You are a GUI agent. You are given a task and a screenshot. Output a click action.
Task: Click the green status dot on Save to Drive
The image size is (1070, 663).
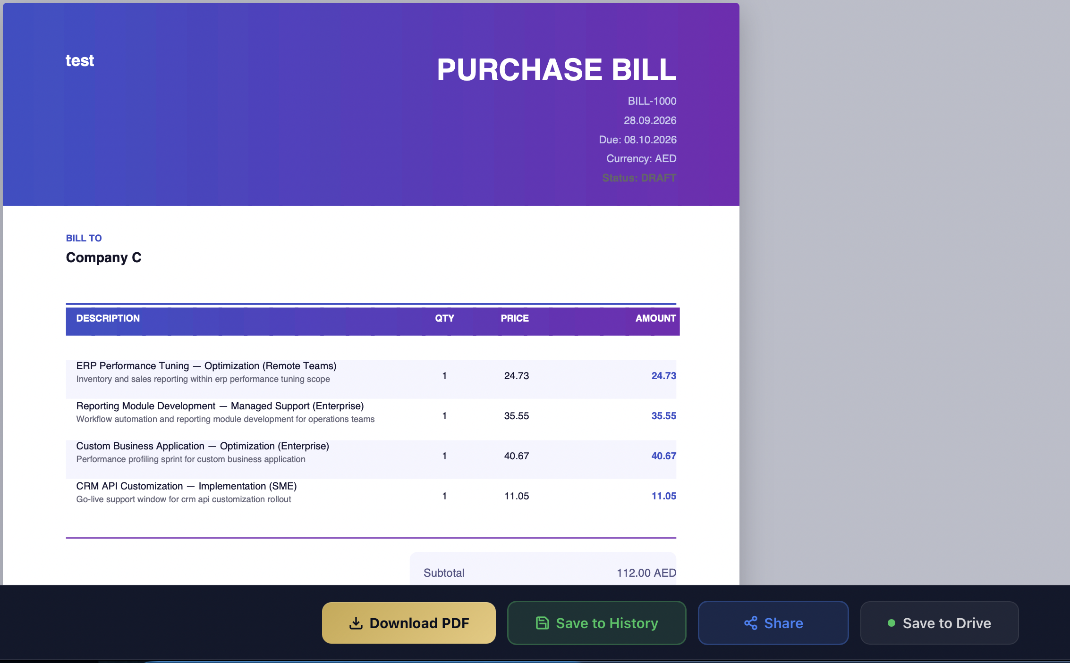tap(891, 623)
